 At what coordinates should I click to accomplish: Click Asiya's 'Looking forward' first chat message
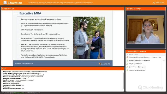(x=25, y=72)
